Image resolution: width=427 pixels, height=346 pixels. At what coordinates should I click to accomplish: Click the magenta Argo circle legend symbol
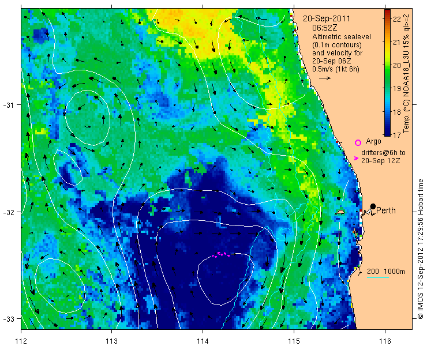[x=358, y=142]
